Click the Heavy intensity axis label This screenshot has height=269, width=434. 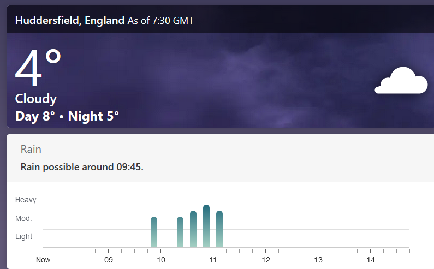(26, 200)
